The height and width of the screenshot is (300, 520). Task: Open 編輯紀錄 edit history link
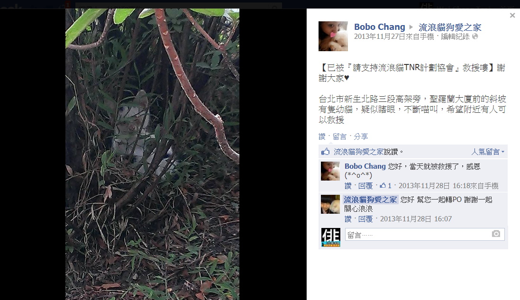coord(455,36)
